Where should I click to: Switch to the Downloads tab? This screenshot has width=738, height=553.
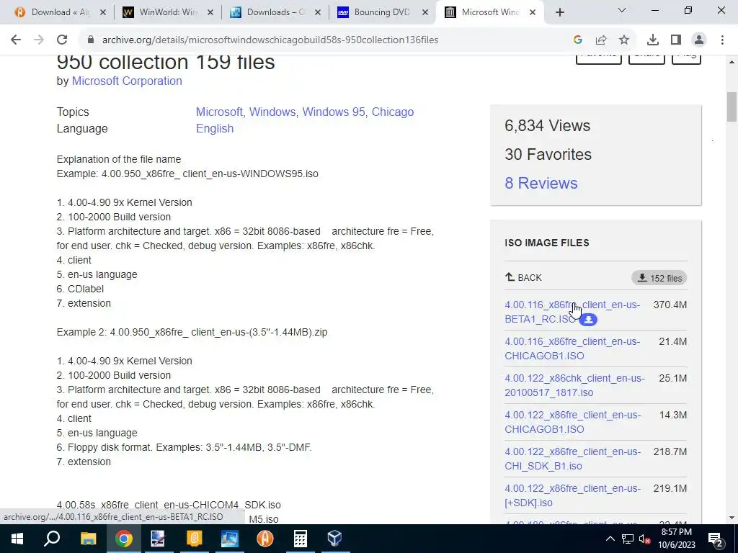[x=275, y=13]
